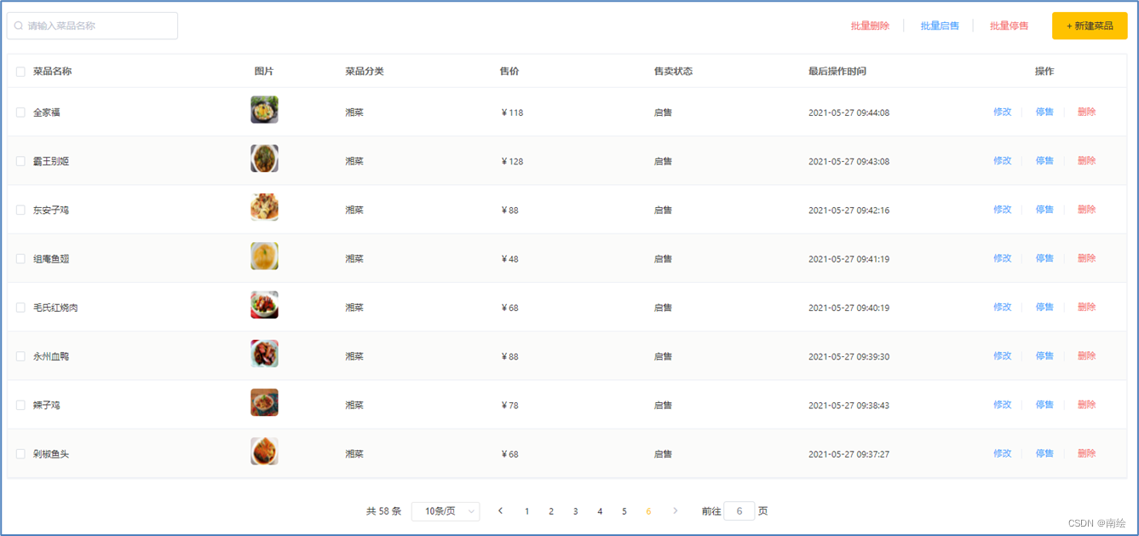Go to previous page arrow
The image size is (1139, 536).
[500, 511]
